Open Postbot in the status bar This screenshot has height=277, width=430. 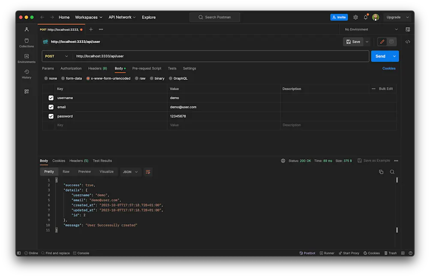point(307,253)
